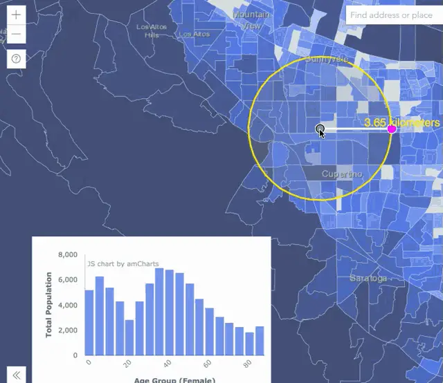The height and width of the screenshot is (383, 443).
Task: Click the shortest bar near age 20
Action: (129, 337)
